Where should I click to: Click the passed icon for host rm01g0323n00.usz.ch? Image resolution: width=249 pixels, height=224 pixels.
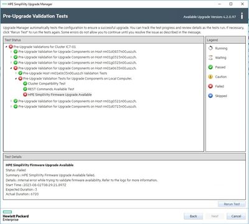pyautogui.click(x=16, y=57)
